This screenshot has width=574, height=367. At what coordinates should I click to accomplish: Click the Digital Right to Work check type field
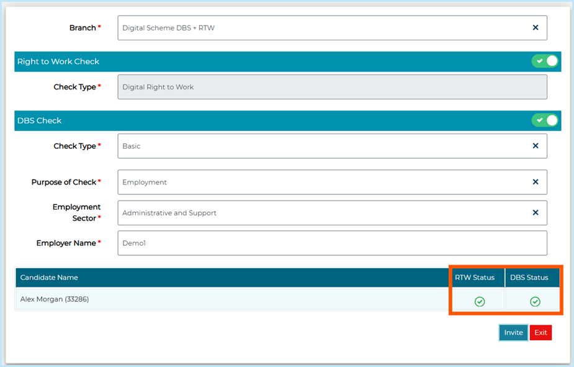(332, 87)
